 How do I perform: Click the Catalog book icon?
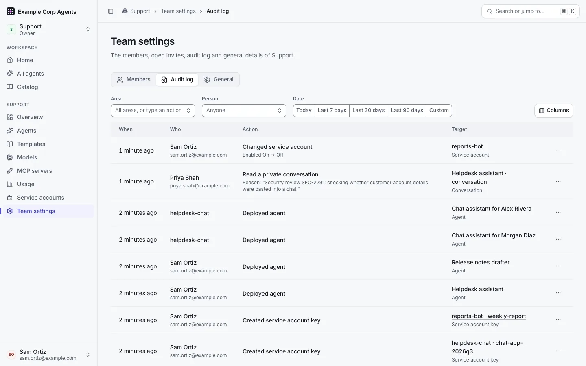pyautogui.click(x=10, y=87)
